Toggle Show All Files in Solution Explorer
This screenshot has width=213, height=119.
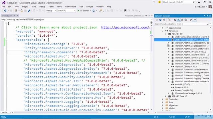click(186, 20)
